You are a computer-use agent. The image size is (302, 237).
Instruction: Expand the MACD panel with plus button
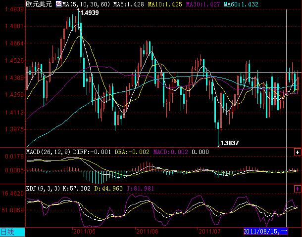(x=298, y=152)
